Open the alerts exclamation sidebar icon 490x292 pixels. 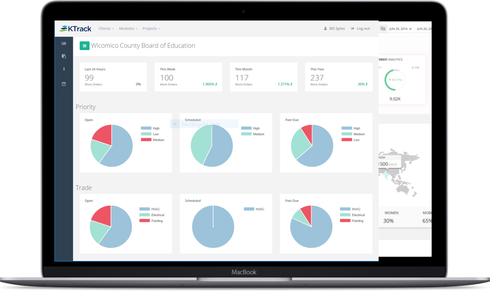[x=64, y=69]
